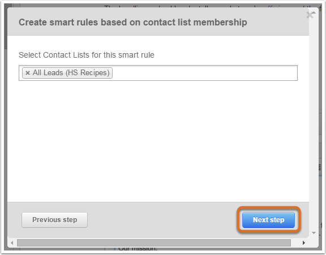Close the smart rules dialog

(x=310, y=15)
